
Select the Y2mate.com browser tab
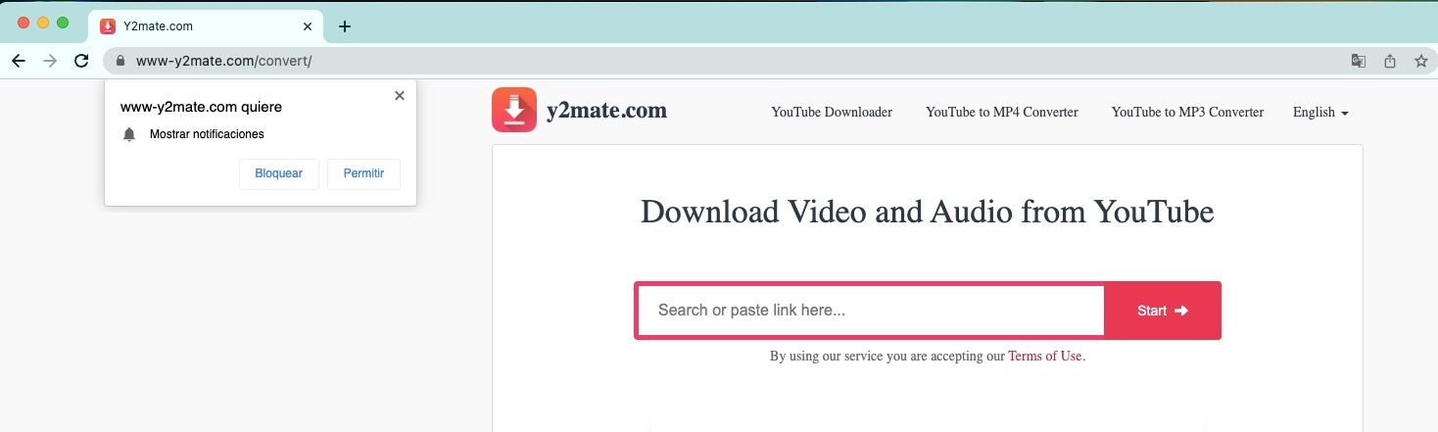tap(206, 26)
